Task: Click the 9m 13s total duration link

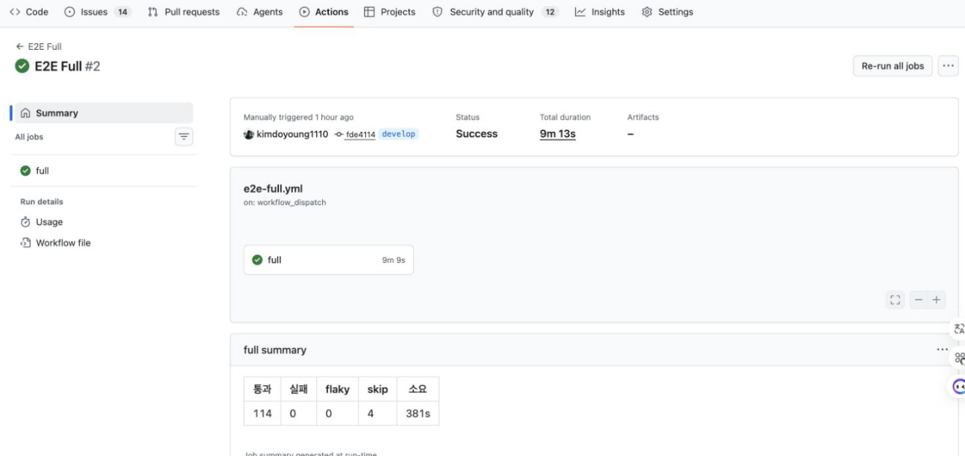Action: pos(558,134)
